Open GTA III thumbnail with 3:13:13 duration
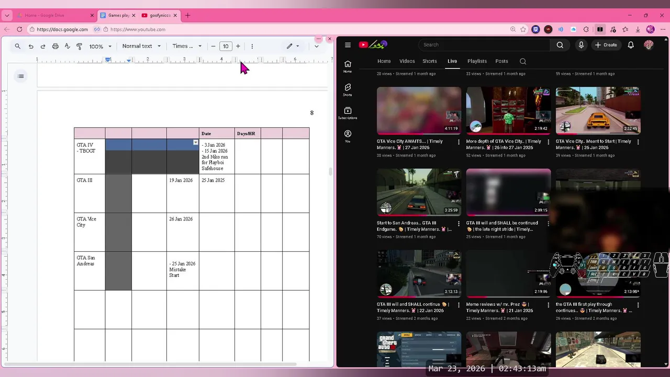 pyautogui.click(x=419, y=273)
